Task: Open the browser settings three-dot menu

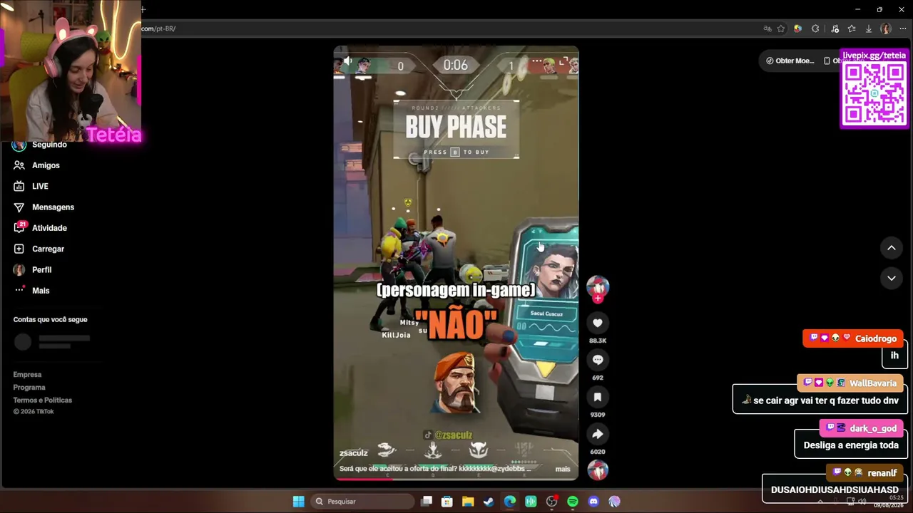Action: click(x=903, y=28)
